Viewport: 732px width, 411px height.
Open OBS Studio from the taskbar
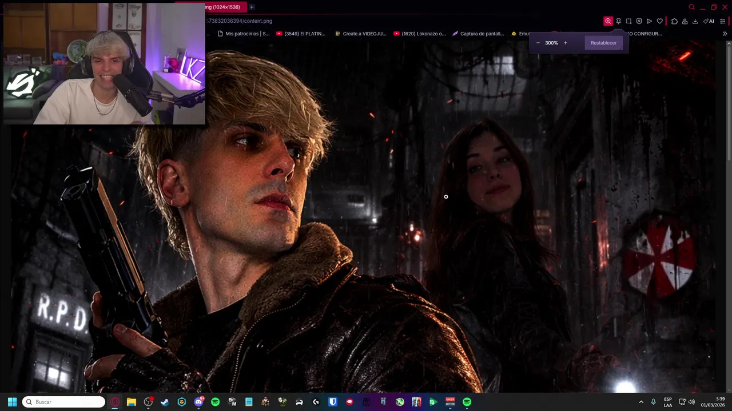tap(148, 402)
